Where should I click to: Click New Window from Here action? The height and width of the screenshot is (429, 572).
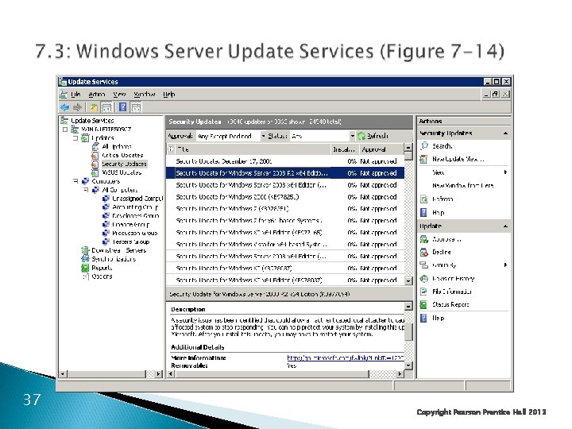pyautogui.click(x=462, y=185)
